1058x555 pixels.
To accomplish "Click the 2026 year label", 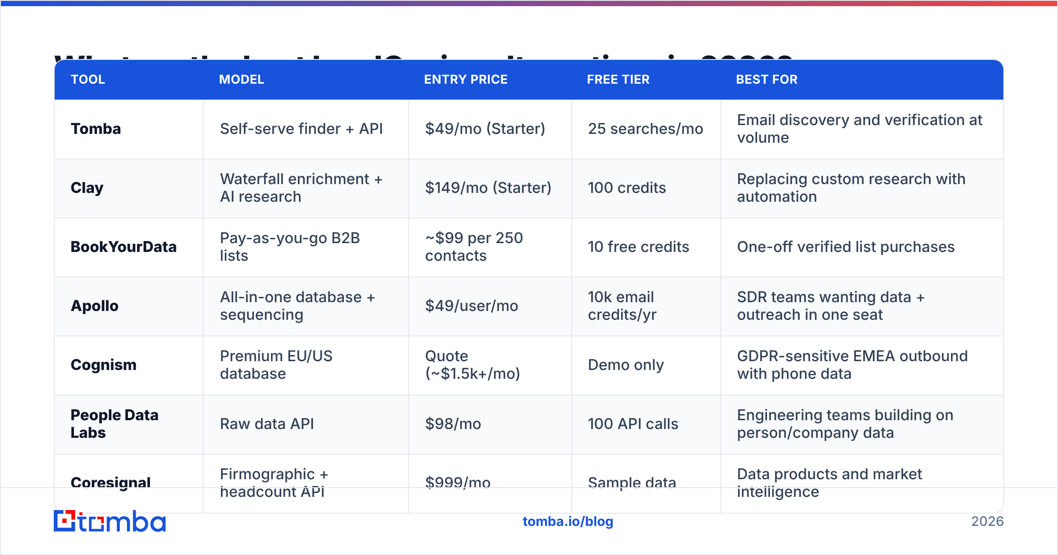I will [987, 522].
